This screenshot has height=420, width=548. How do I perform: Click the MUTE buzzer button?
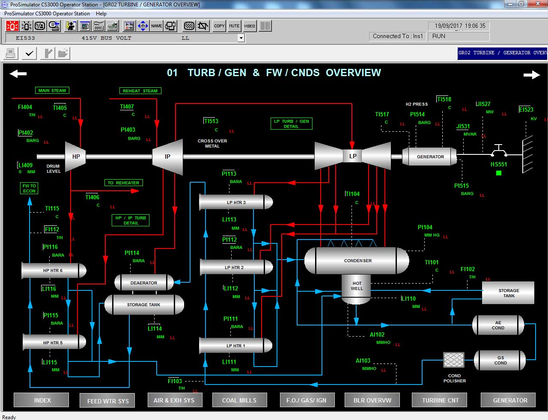point(234,26)
